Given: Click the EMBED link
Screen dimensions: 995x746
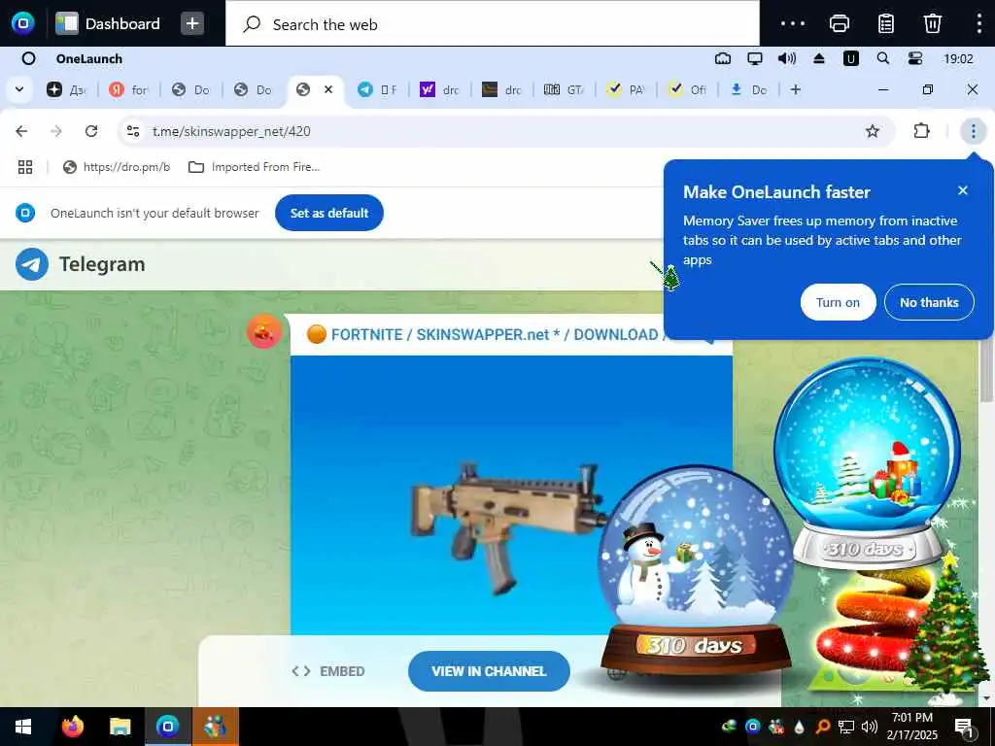Looking at the screenshot, I should click(328, 671).
